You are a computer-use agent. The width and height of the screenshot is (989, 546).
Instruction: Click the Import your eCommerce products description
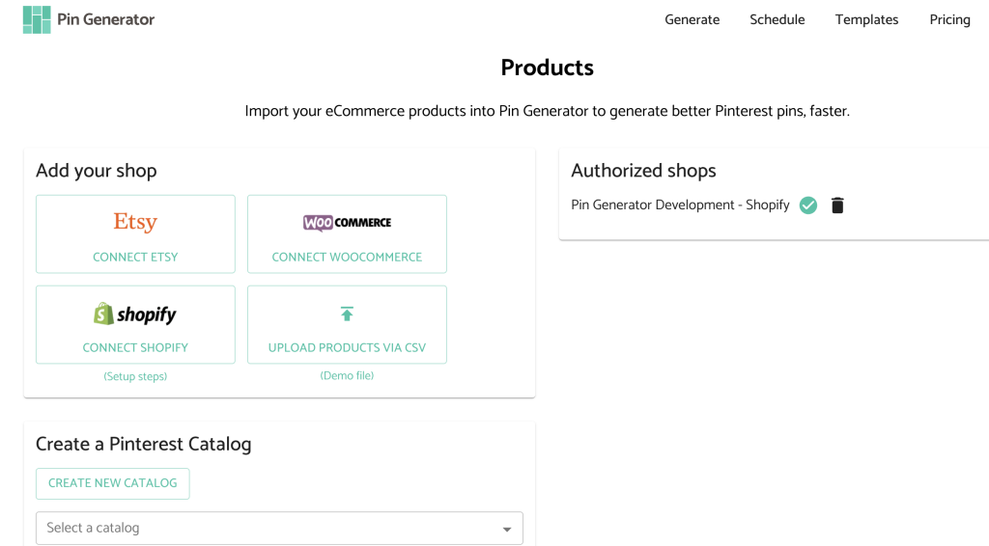547,112
